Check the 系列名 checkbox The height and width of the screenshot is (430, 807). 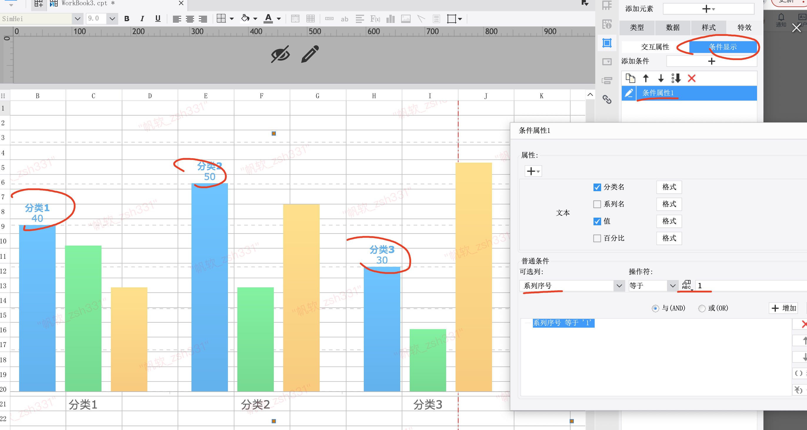597,204
